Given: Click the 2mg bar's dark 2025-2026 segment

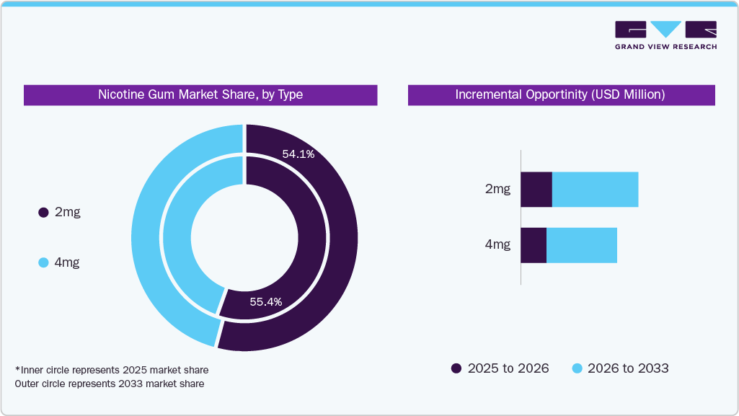Looking at the screenshot, I should pos(536,190).
